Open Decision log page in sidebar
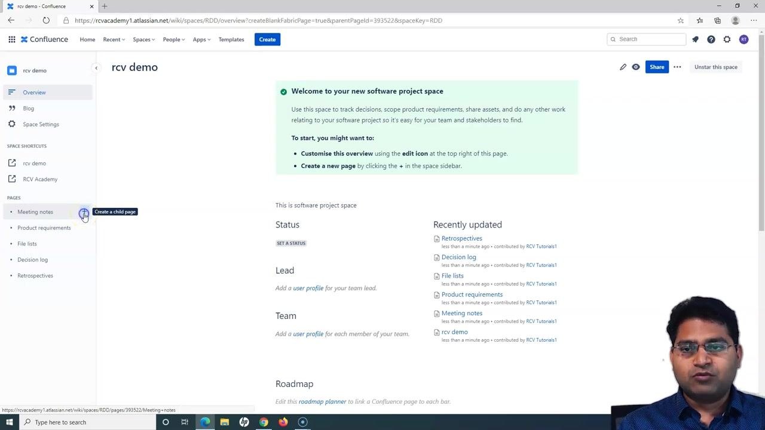Screen dimensions: 765x430 tap(32, 260)
